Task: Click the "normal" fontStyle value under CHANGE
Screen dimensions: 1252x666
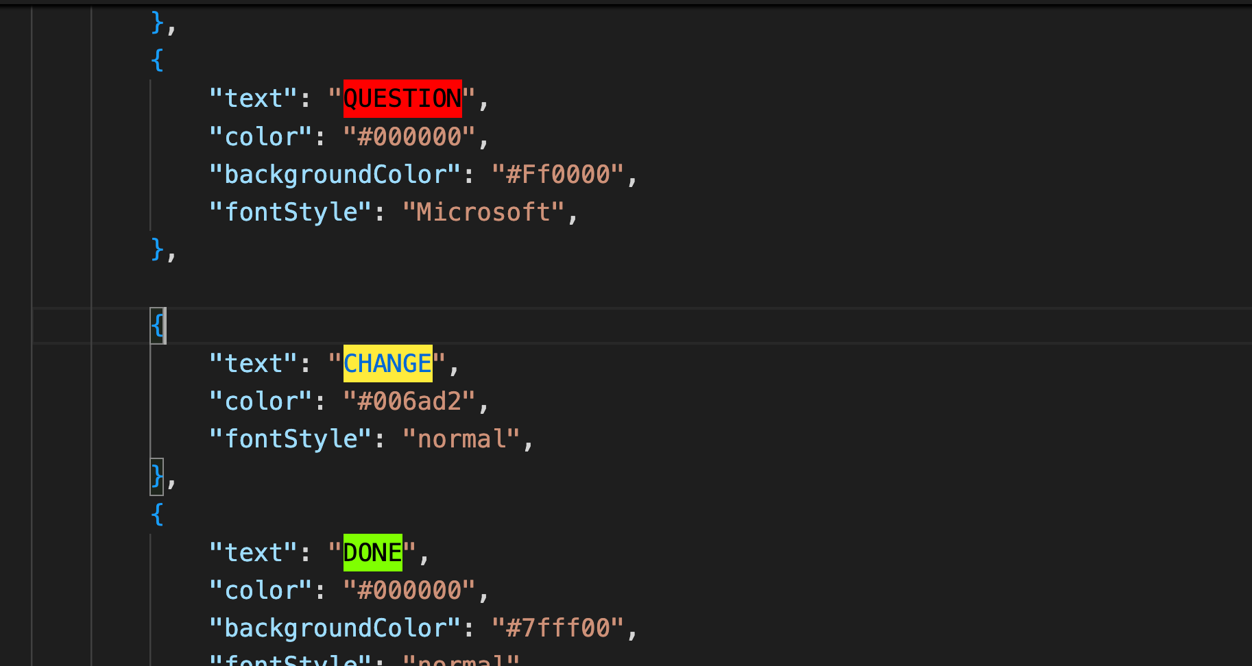Action: pos(461,439)
